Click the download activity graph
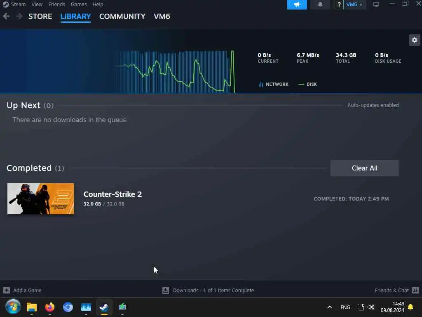 pyautogui.click(x=176, y=72)
